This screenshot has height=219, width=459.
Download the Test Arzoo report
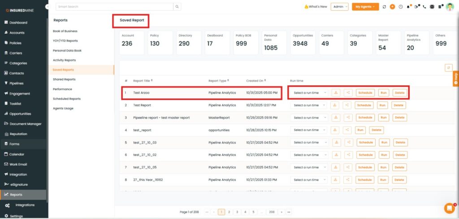[x=336, y=93]
